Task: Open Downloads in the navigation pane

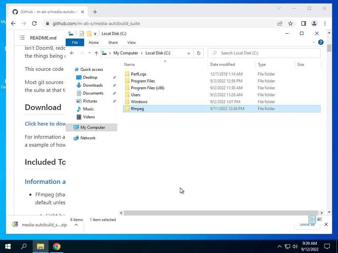Action: (93, 85)
